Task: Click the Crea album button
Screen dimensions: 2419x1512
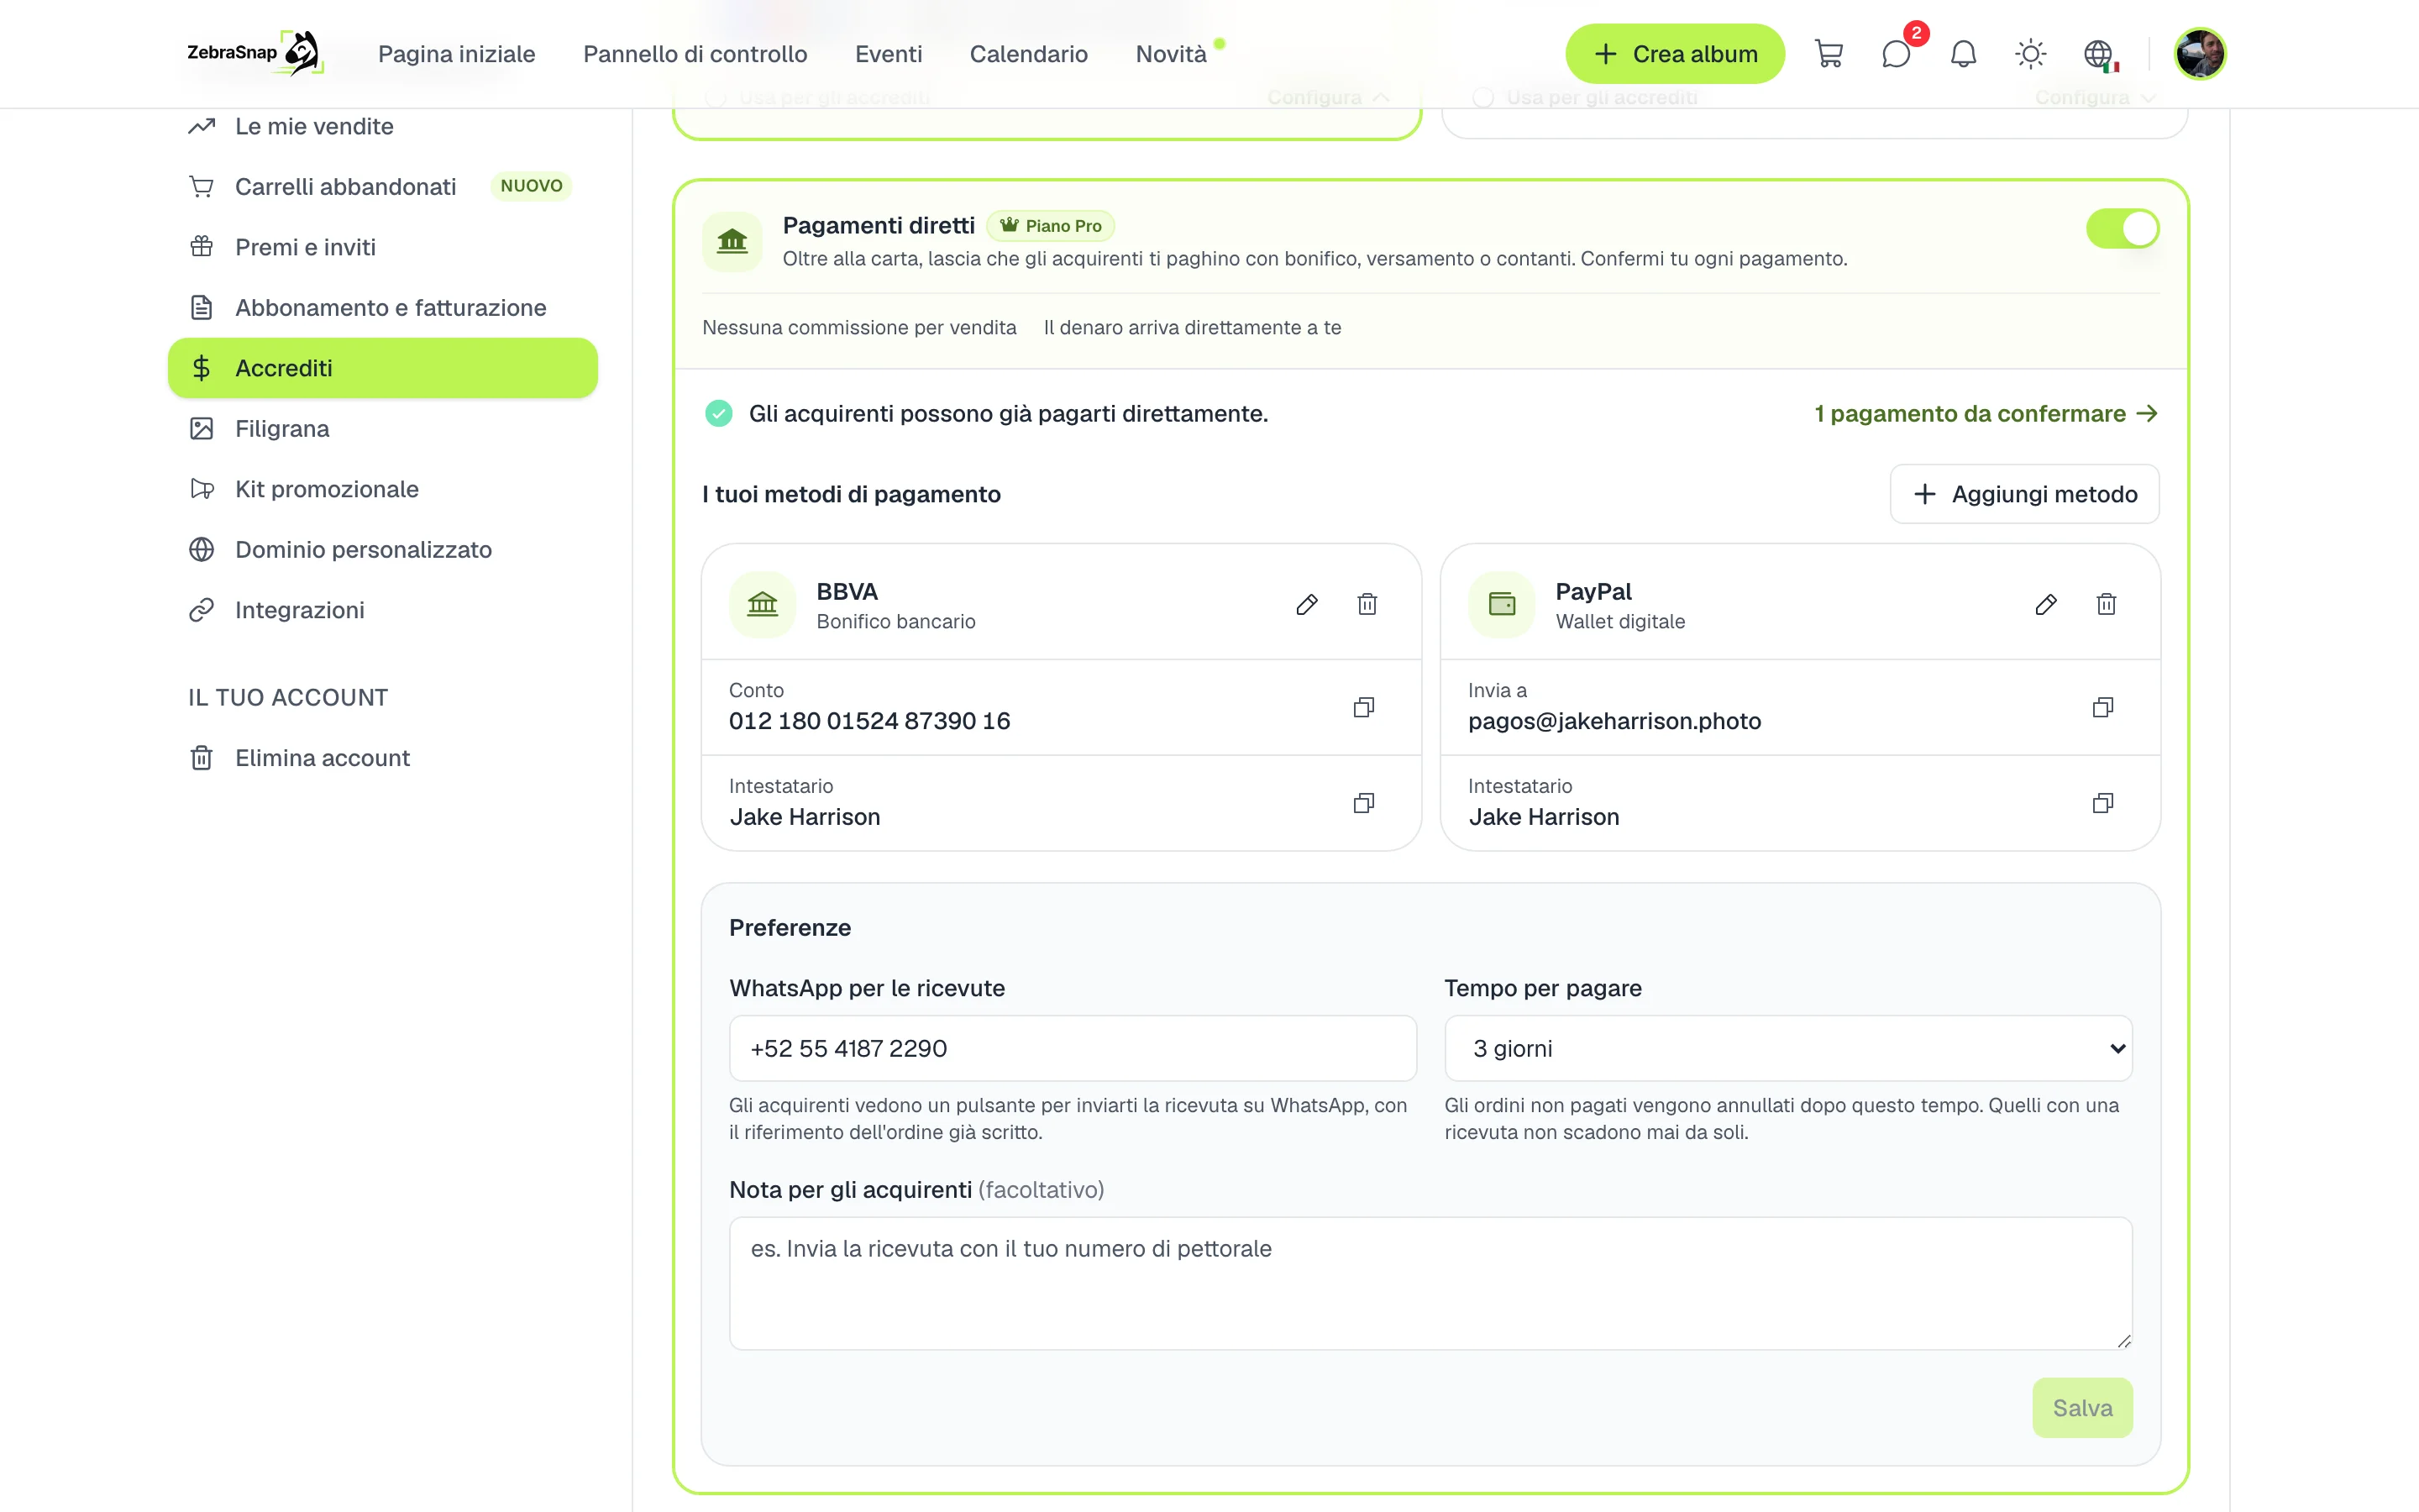Action: coord(1674,54)
